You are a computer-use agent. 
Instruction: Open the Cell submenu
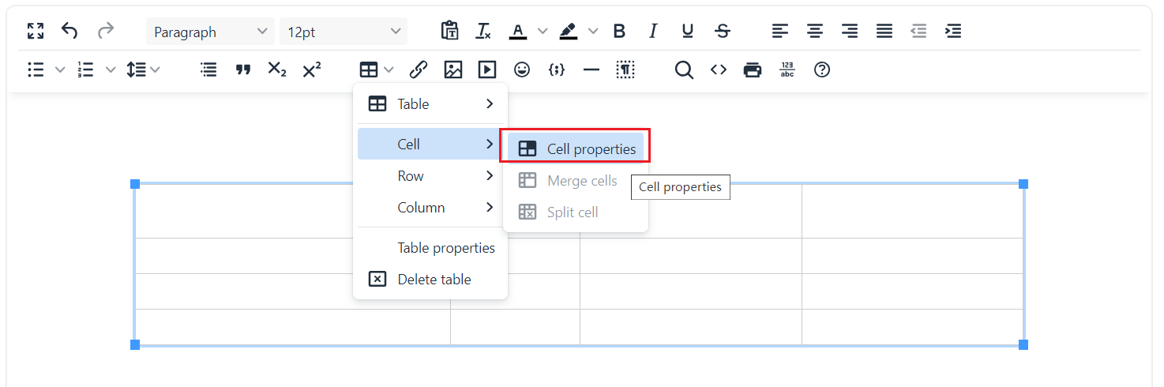[430, 145]
